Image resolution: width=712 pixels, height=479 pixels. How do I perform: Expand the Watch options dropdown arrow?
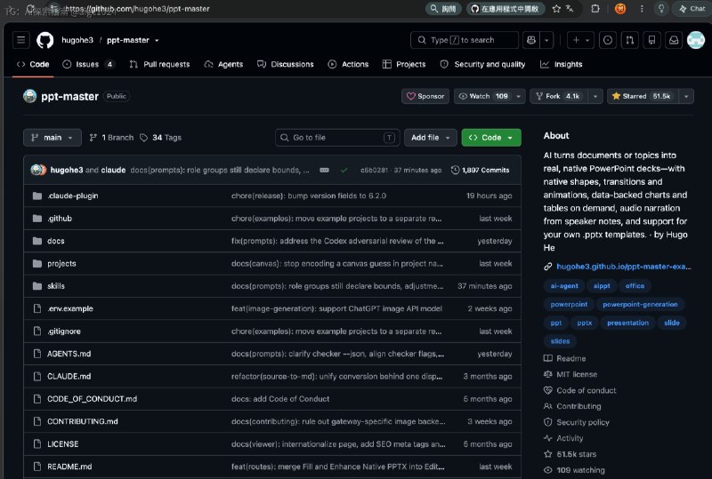point(519,96)
